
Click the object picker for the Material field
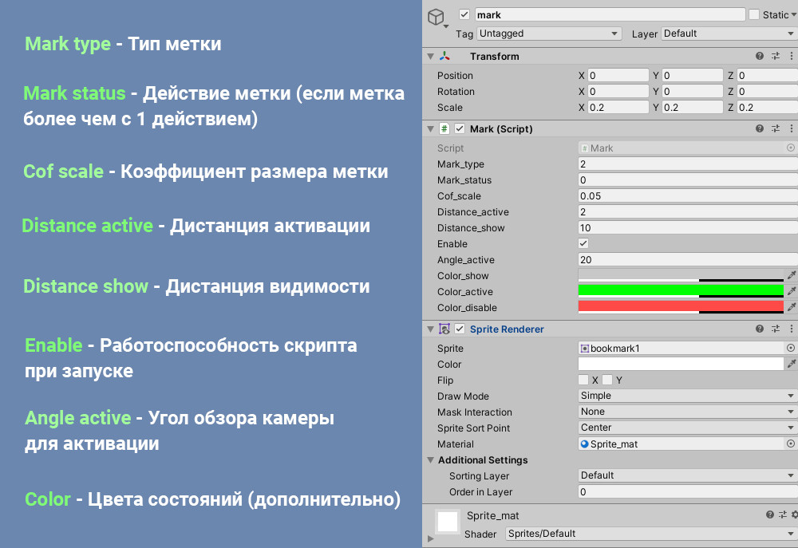coord(791,444)
